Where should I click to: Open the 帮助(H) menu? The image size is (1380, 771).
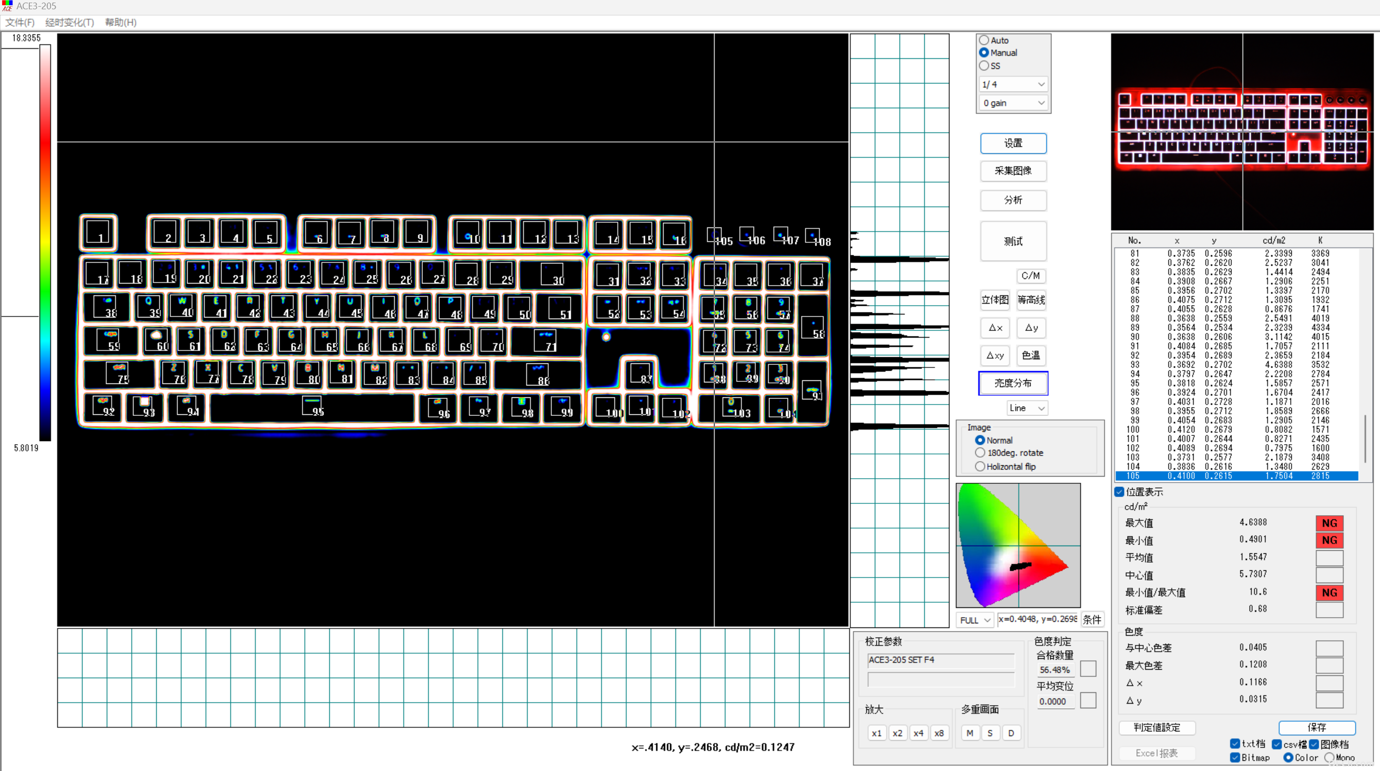tap(121, 23)
